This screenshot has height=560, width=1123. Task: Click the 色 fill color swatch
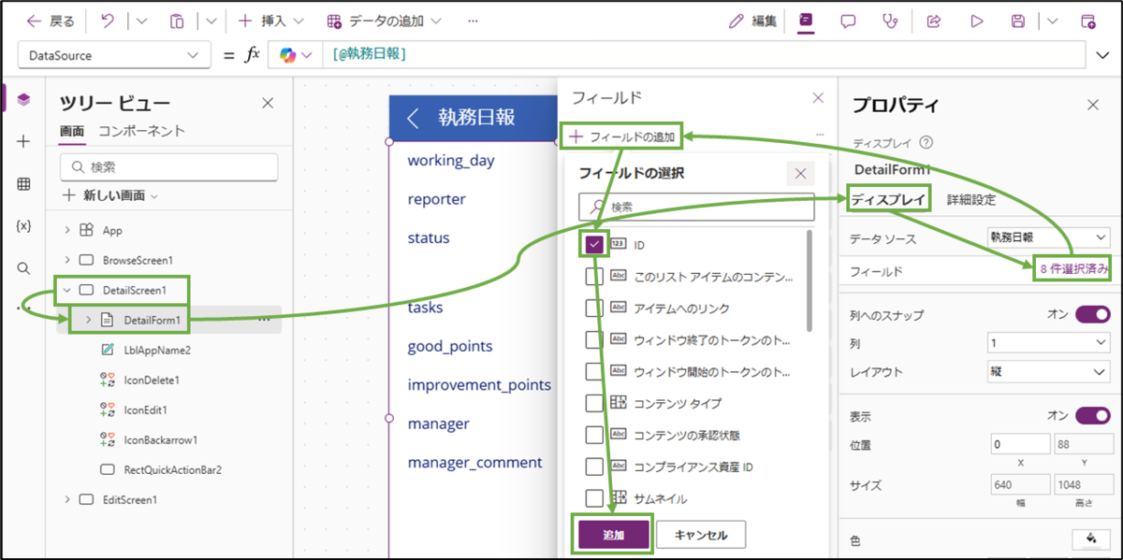click(1090, 539)
